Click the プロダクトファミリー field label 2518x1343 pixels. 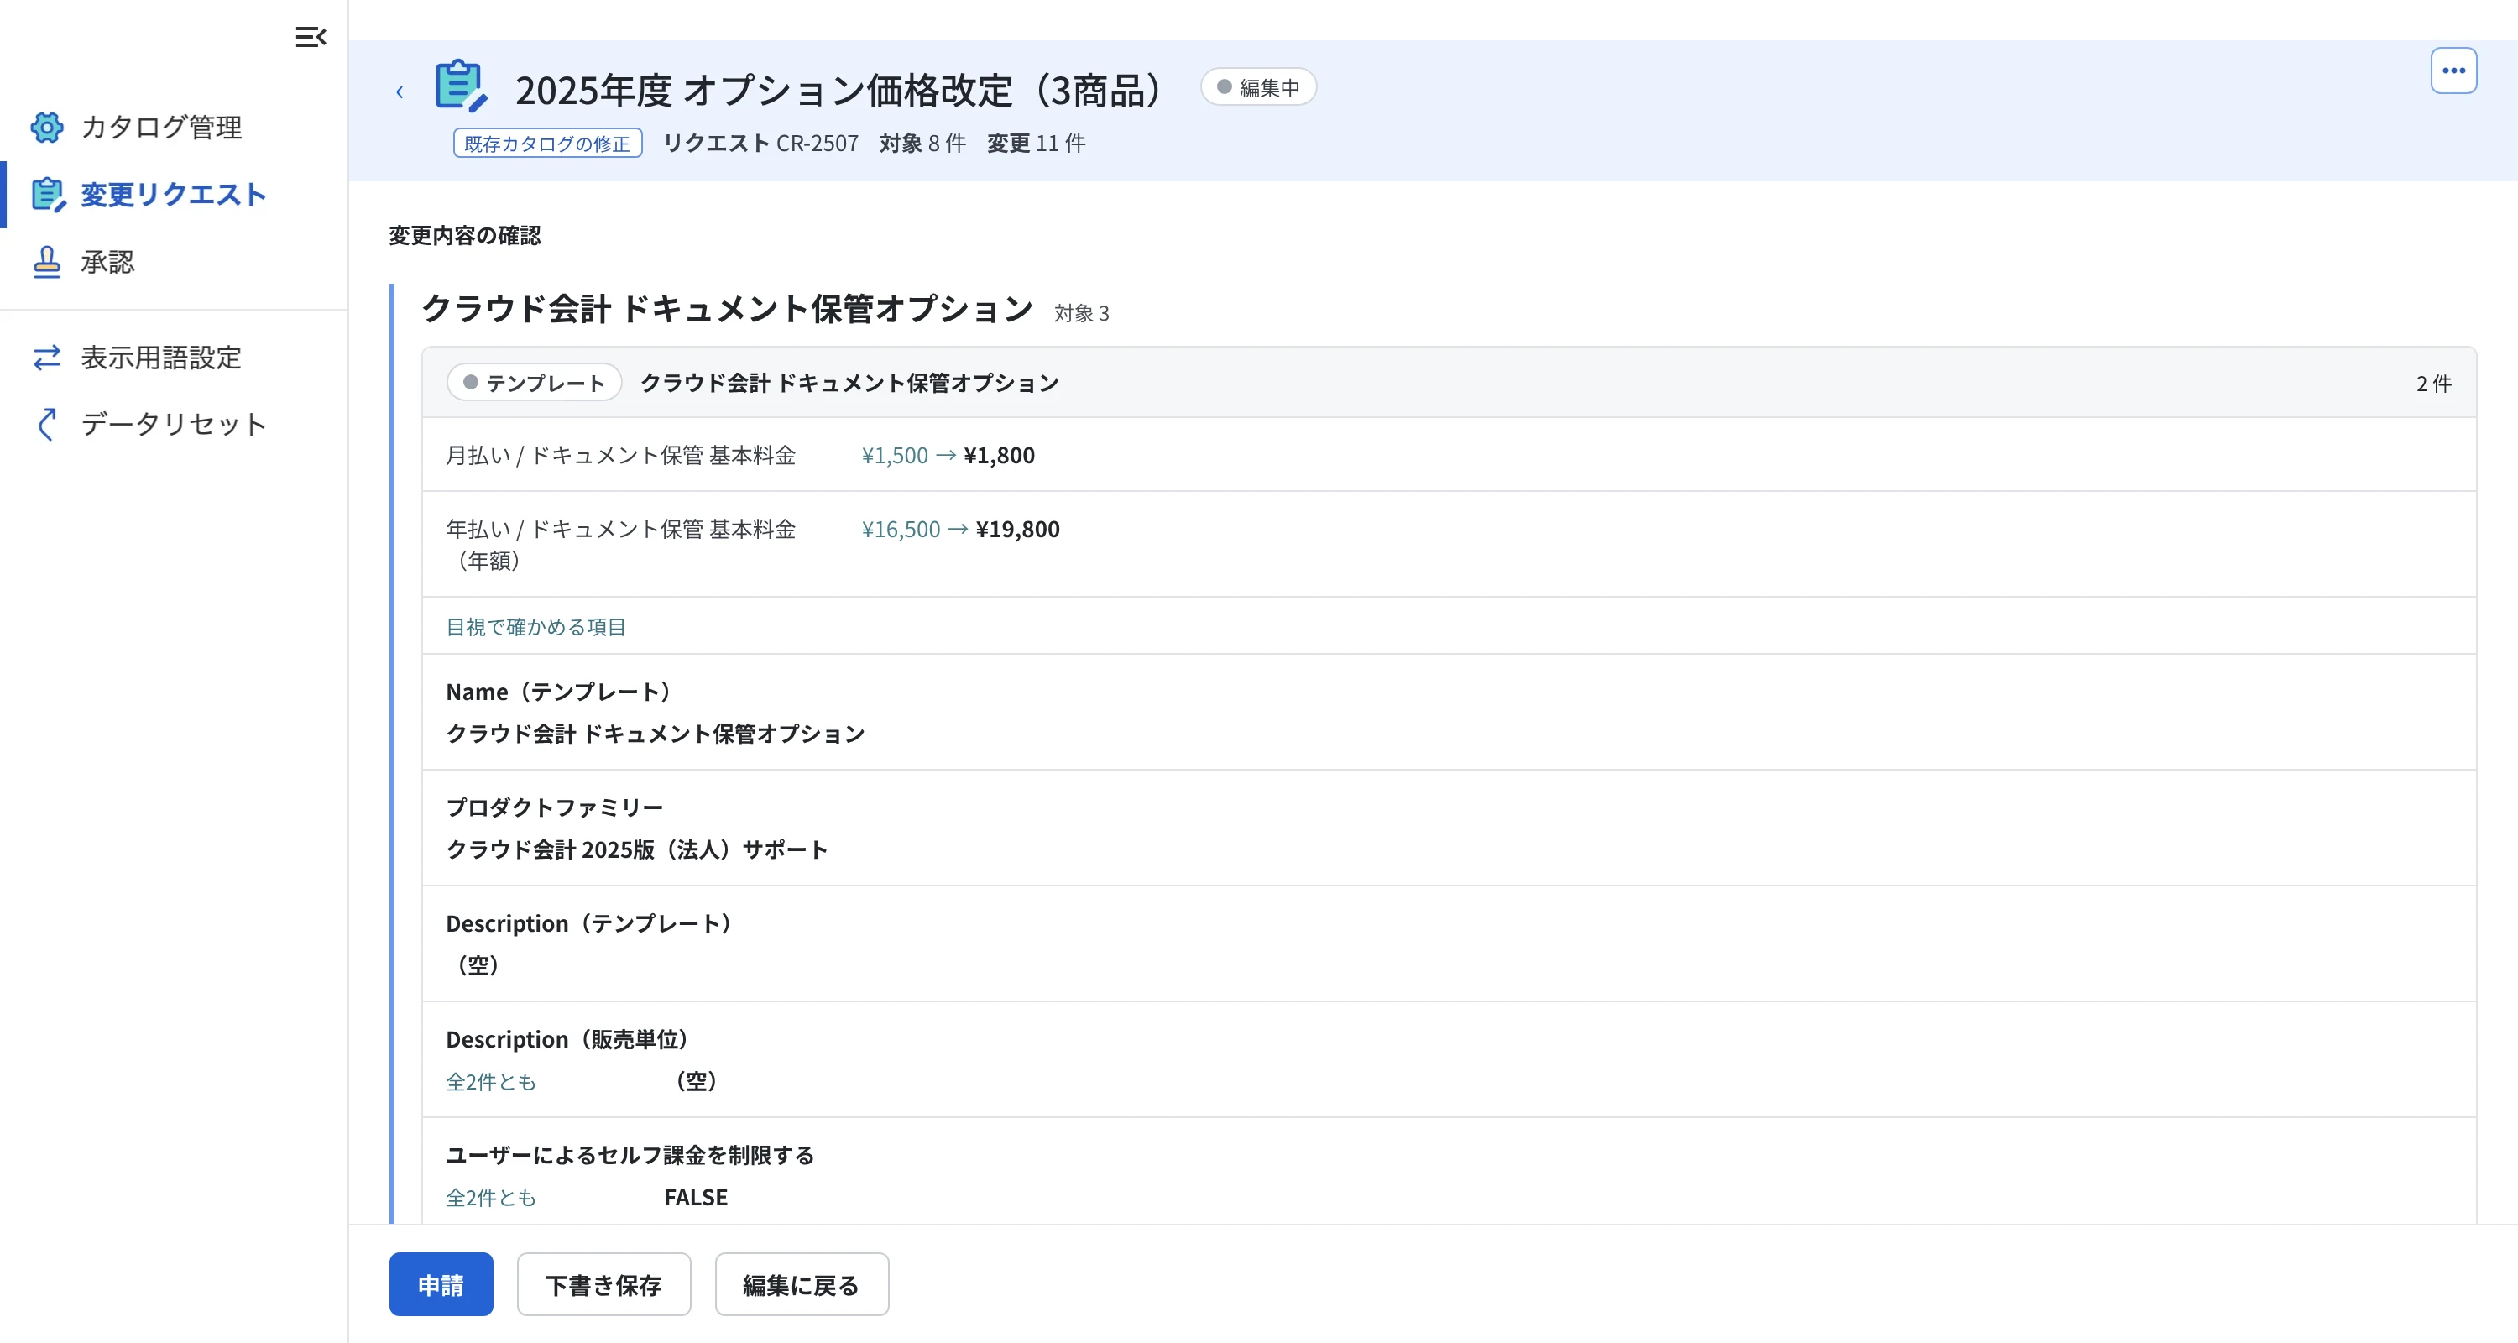(x=554, y=807)
